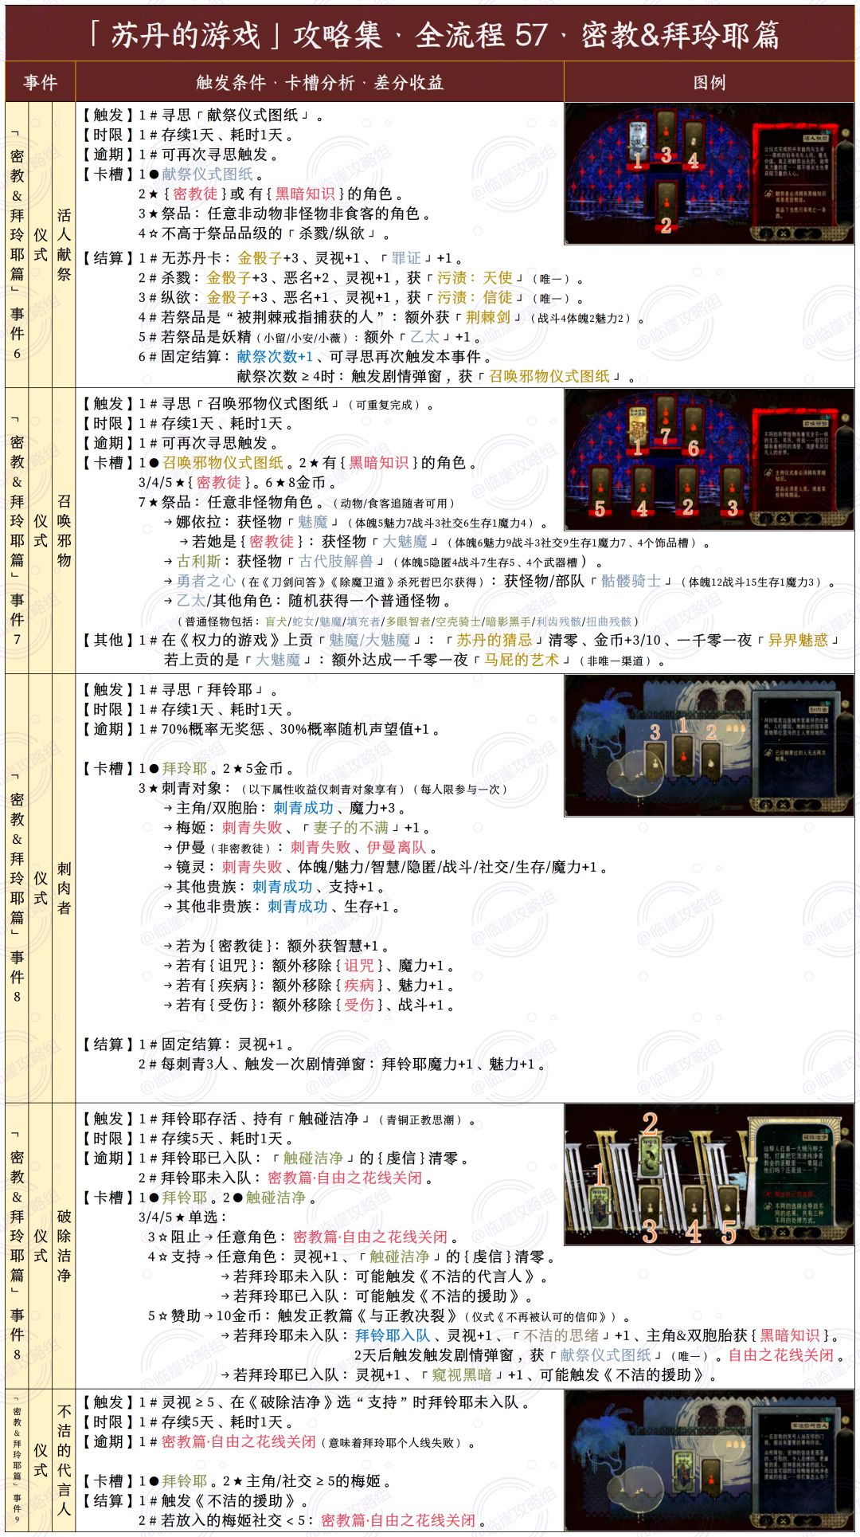
Task: Click the 镜灵 tattoo result line
Action: (386, 867)
